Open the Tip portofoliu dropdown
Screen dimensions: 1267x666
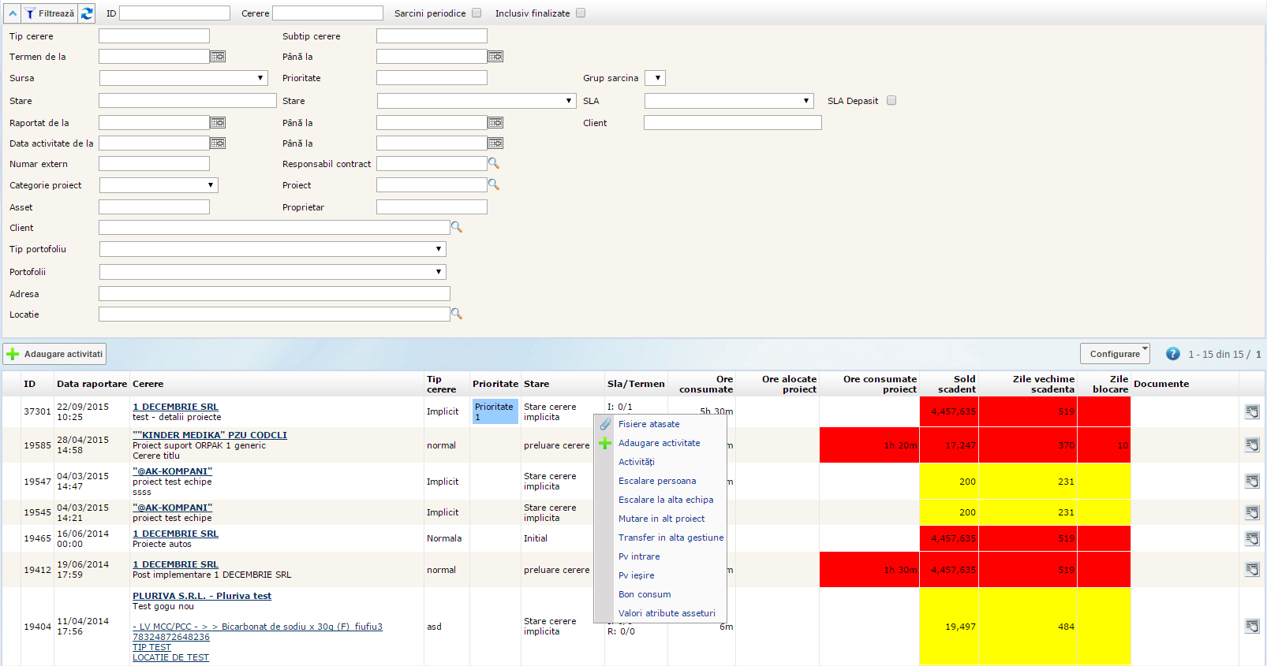272,249
